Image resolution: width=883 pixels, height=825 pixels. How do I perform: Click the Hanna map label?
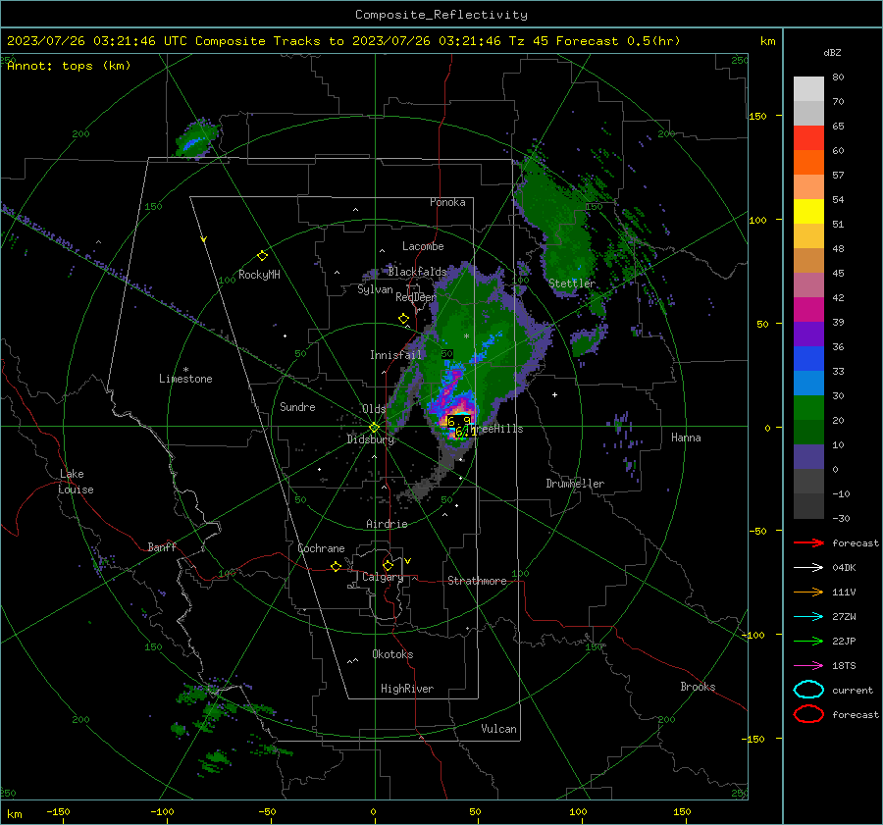[x=686, y=438]
